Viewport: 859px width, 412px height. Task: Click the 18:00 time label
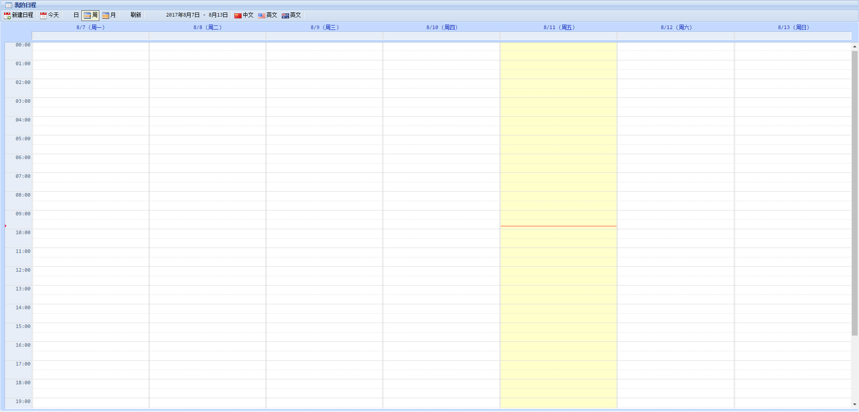23,383
